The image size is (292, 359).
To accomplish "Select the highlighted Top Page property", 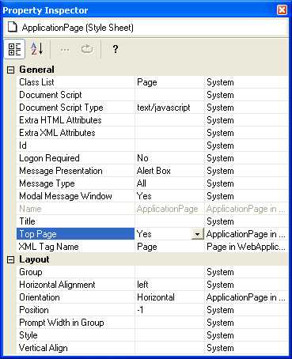I will 76,234.
